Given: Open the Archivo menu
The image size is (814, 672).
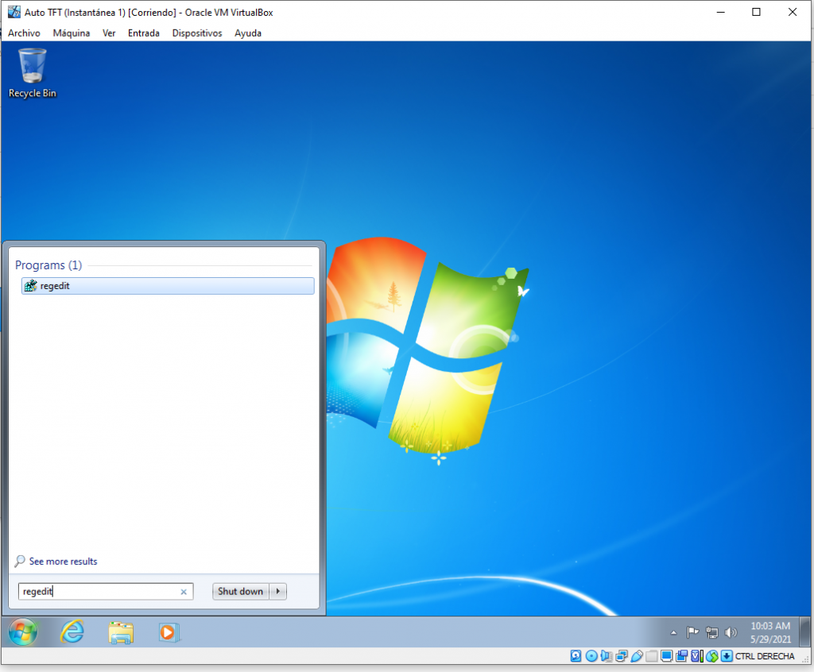Looking at the screenshot, I should tap(24, 33).
